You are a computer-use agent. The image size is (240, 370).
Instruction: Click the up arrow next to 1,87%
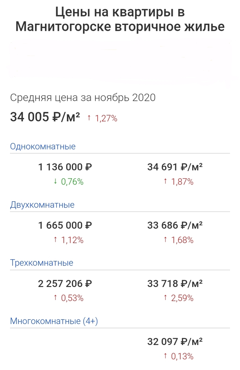point(165,182)
